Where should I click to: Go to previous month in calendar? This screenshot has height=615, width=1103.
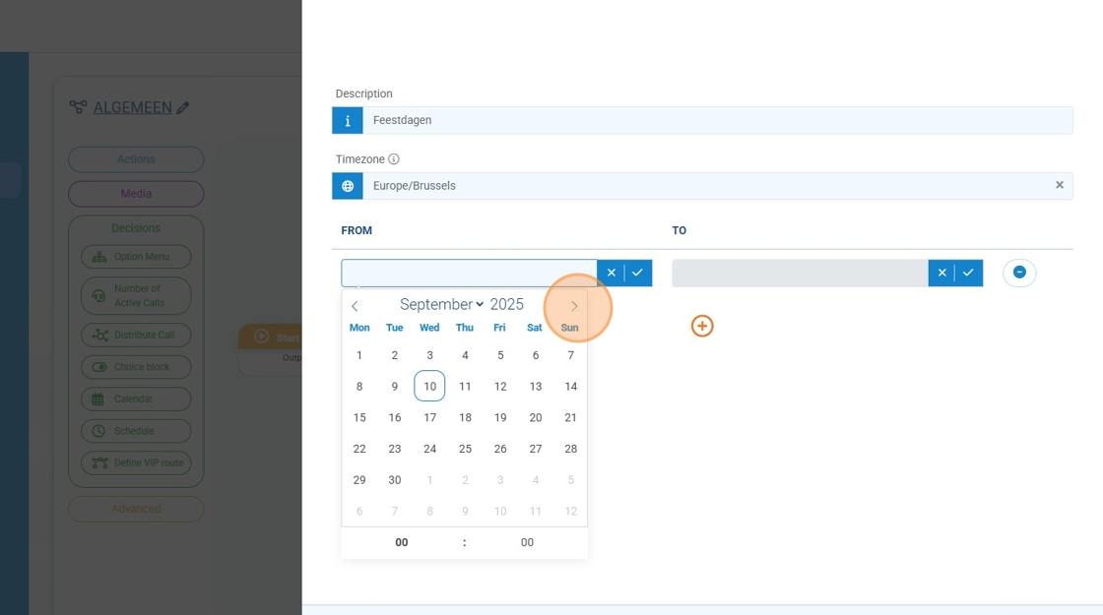[356, 306]
